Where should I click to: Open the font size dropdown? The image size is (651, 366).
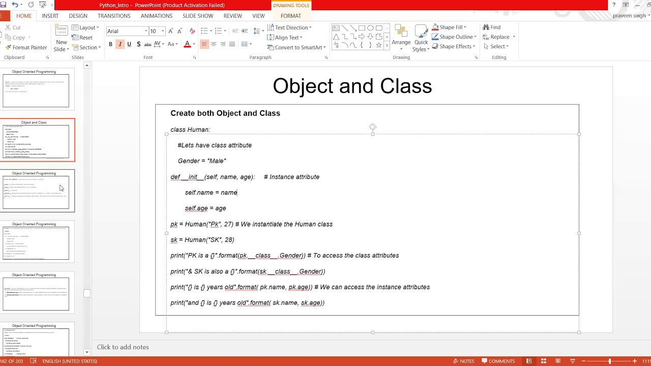pos(163,31)
